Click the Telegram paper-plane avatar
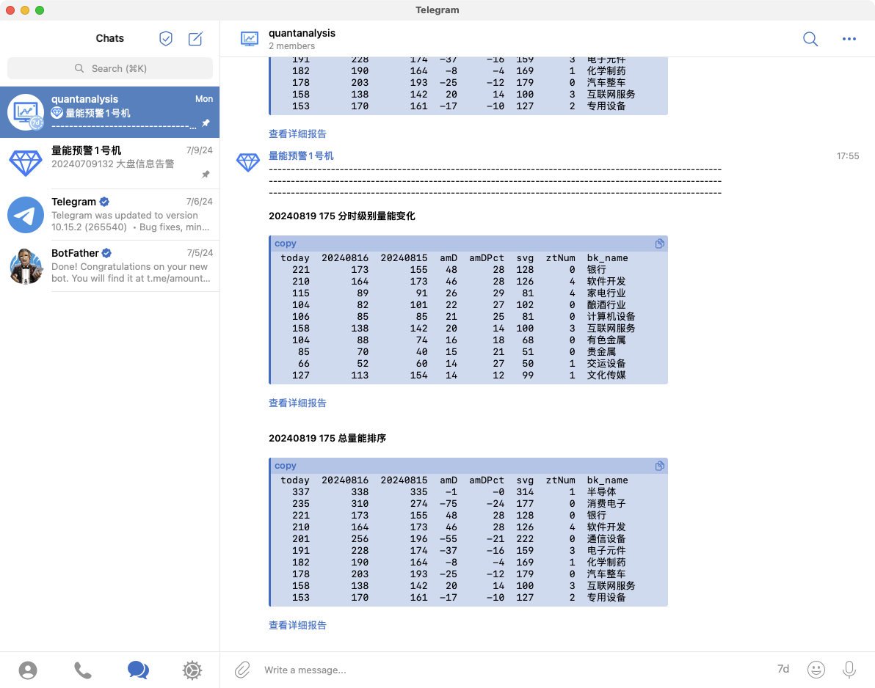This screenshot has width=875, height=688. click(26, 215)
